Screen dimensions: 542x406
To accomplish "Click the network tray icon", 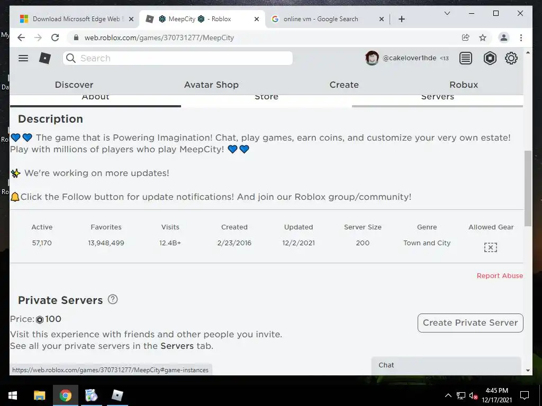I will 461,395.
